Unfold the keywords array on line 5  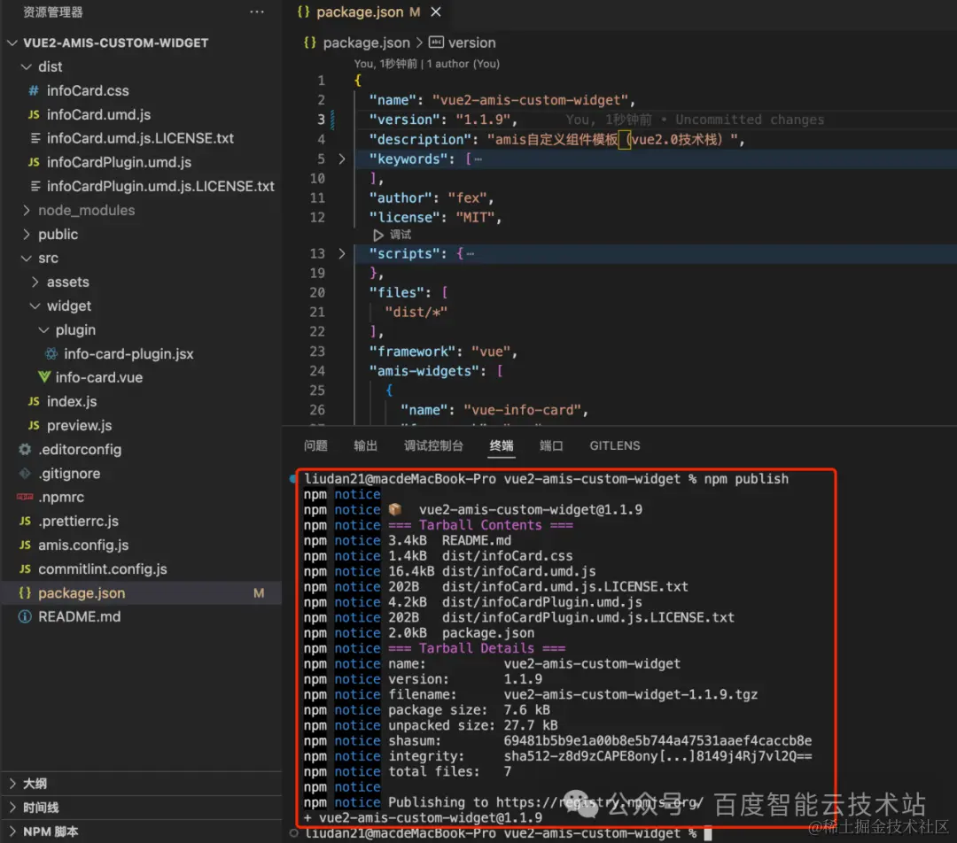pyautogui.click(x=342, y=159)
